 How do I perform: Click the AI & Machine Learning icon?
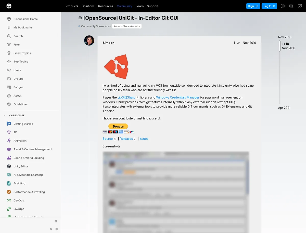click(9, 175)
